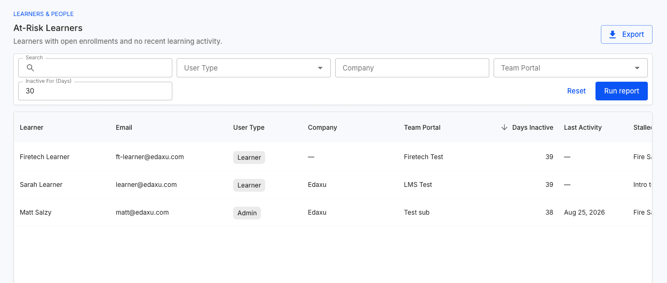667x283 pixels.
Task: Expand the Team Portal dropdown arrow
Action: point(637,68)
